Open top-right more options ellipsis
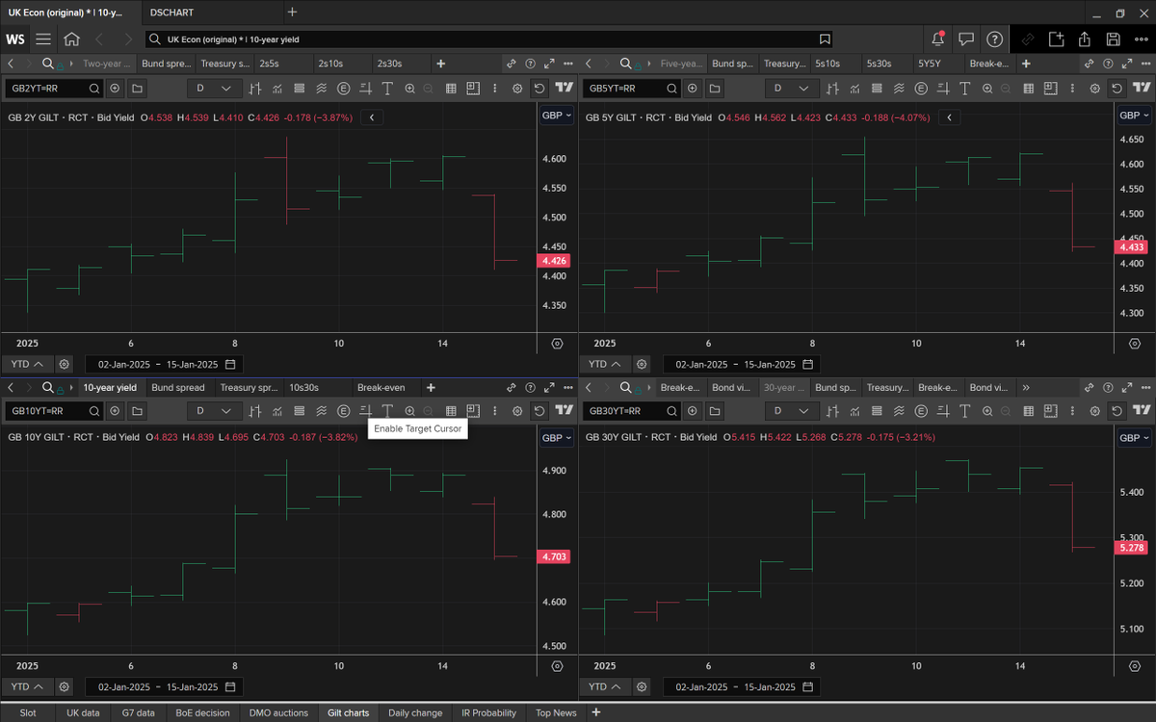The image size is (1156, 722). [x=1142, y=39]
